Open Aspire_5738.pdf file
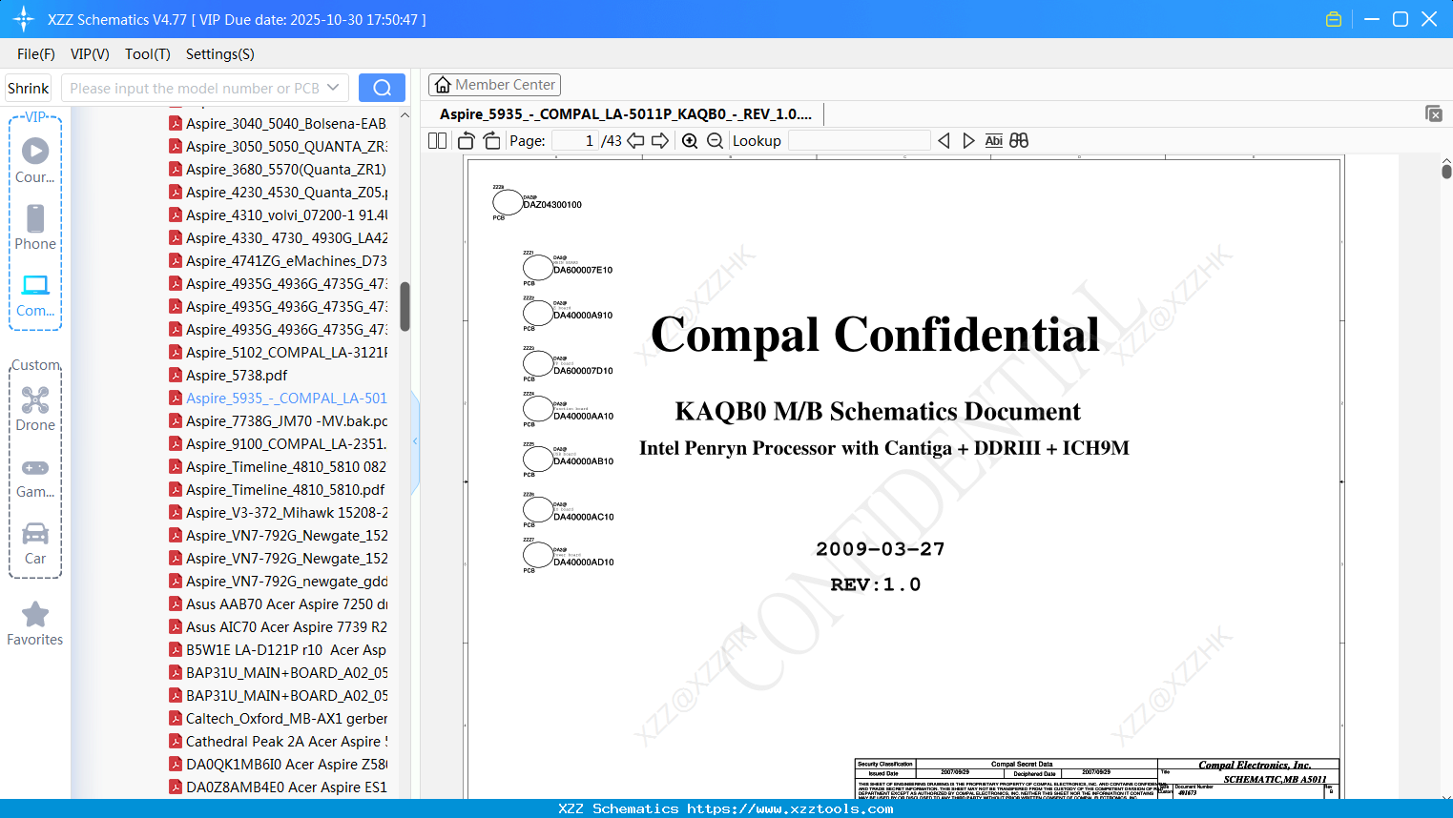The image size is (1453, 818). pos(228,375)
